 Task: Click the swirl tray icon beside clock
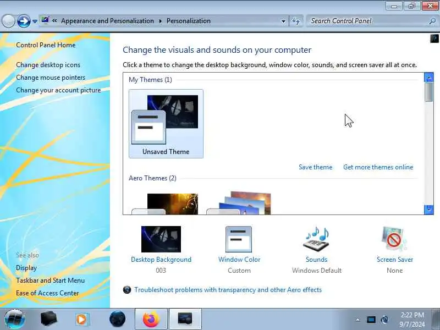[x=384, y=320]
